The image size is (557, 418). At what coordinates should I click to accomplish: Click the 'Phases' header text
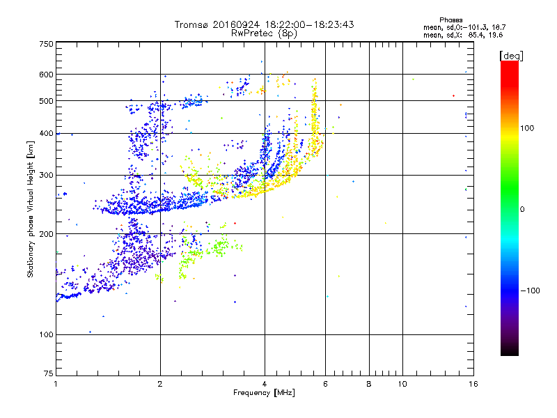click(x=450, y=20)
